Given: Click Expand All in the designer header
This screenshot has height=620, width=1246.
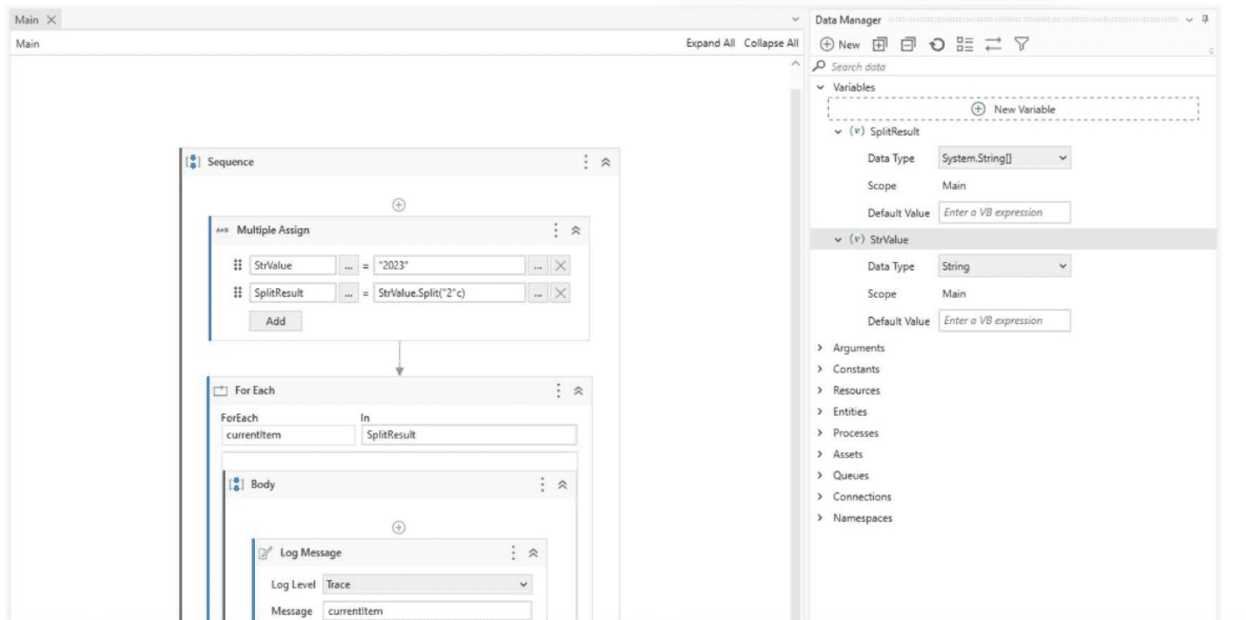Looking at the screenshot, I should click(x=711, y=43).
